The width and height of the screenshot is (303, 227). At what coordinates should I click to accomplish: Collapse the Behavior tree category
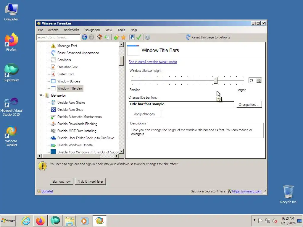41,95
